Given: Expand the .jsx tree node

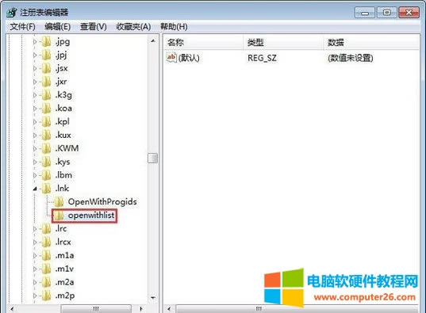Looking at the screenshot, I should [35, 68].
